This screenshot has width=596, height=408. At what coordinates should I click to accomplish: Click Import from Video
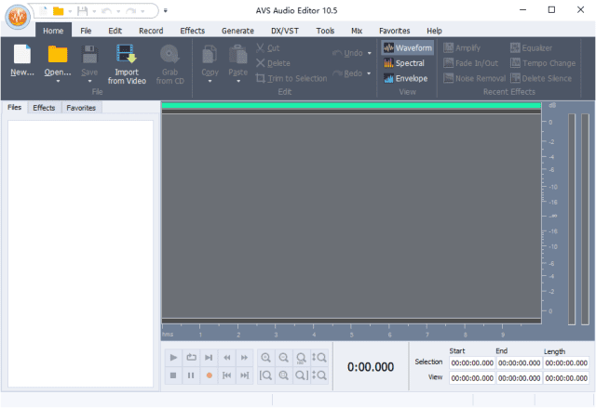(x=127, y=64)
